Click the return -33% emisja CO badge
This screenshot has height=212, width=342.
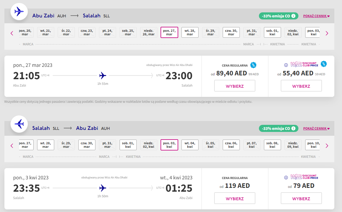279,128
